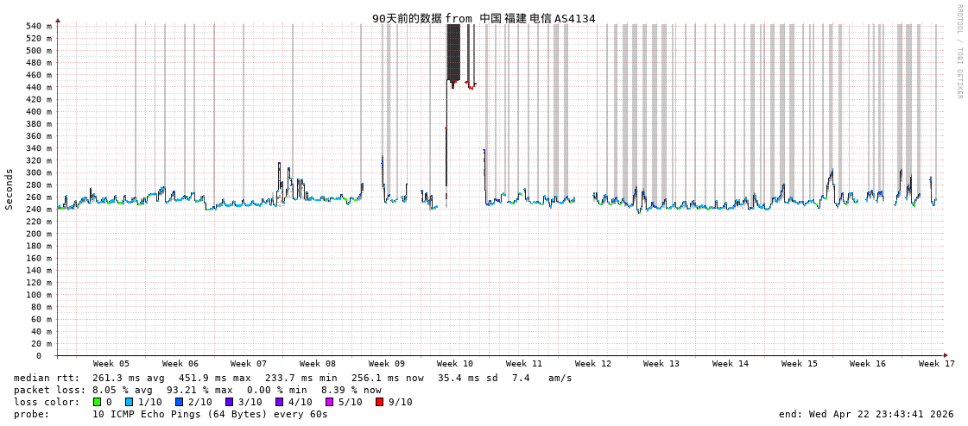
Task: Click the Week 10 x-axis label
Action: pyautogui.click(x=455, y=364)
